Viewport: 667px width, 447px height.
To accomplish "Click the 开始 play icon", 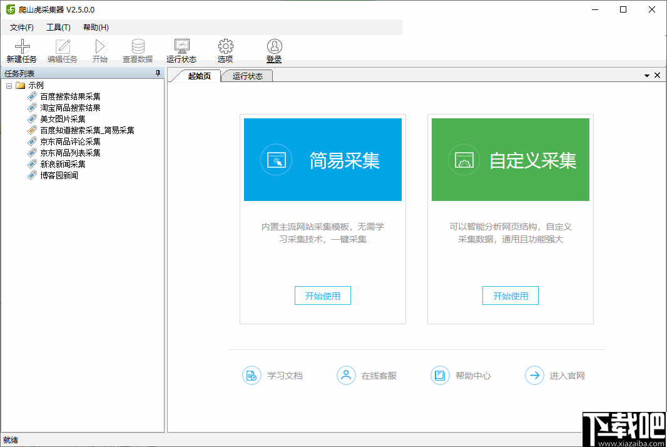I will point(100,46).
